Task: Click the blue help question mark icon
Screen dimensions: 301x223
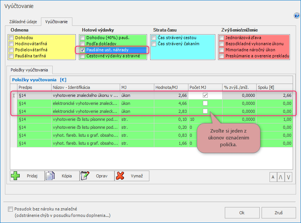Action: click(x=297, y=16)
